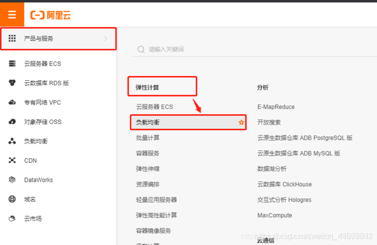
Task: Click the cloud market icon in sidebar
Action: point(12,219)
